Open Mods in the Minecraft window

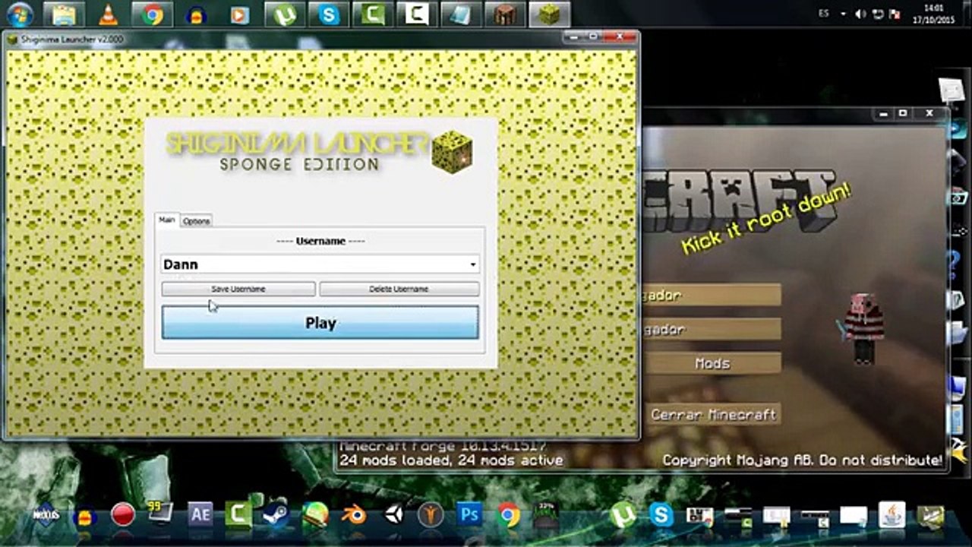712,364
